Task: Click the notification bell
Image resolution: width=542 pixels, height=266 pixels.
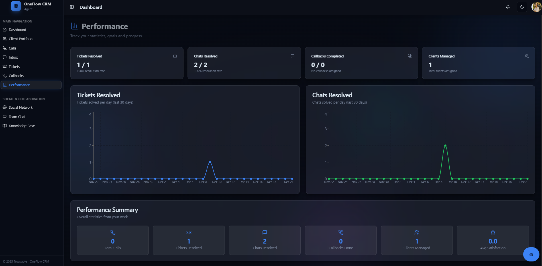Action: pos(508,7)
